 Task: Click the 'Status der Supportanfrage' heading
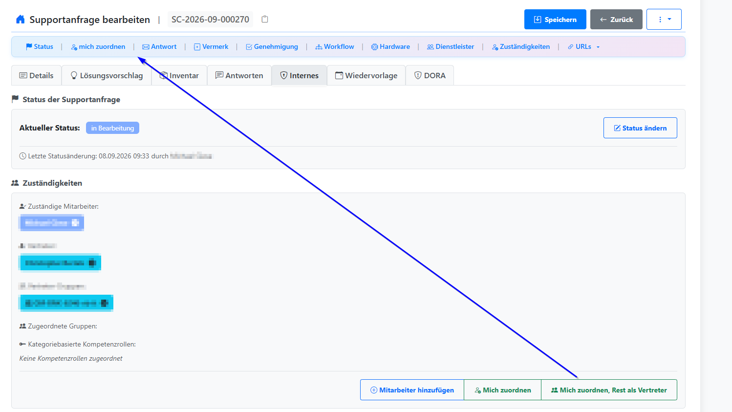pos(71,99)
